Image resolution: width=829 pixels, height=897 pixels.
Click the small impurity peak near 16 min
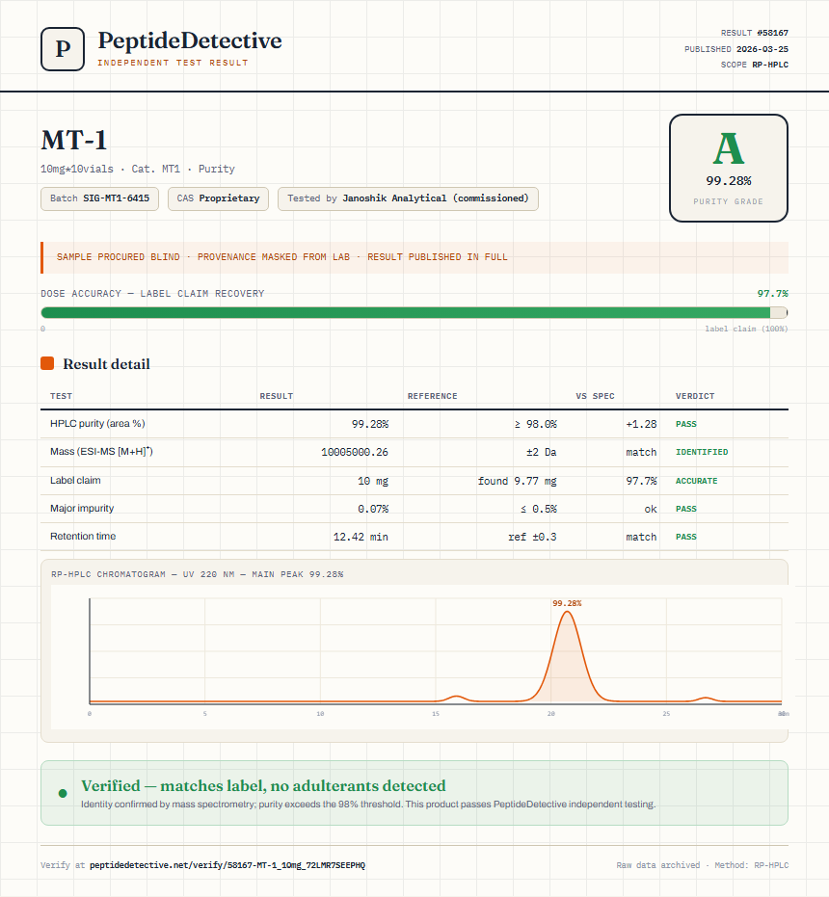(x=456, y=698)
